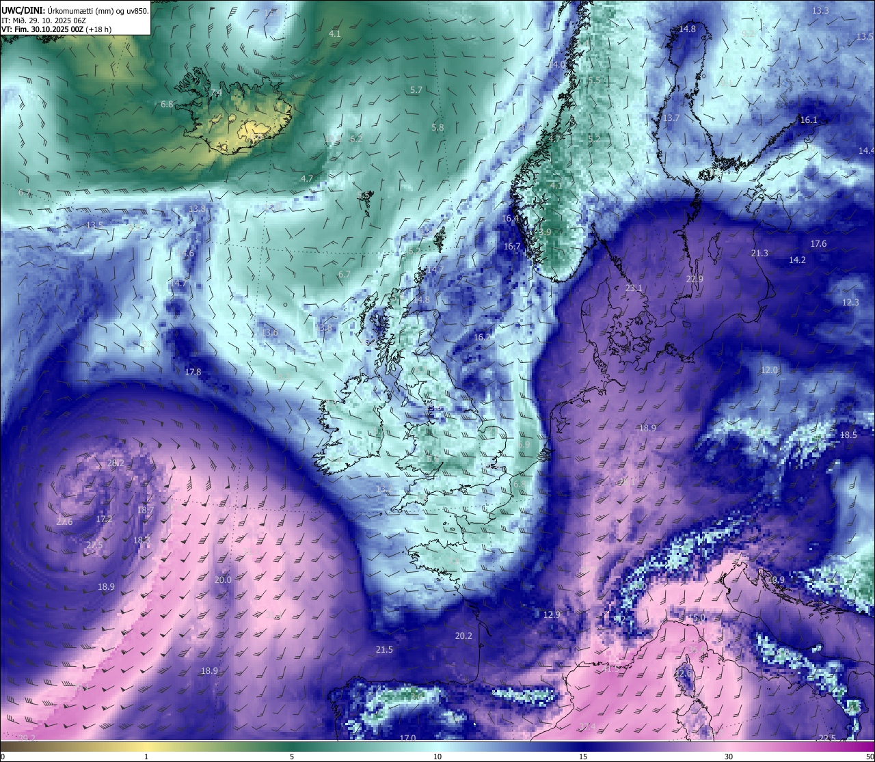The width and height of the screenshot is (875, 762).
Task: Click the 21.5 value in the Bay of Biscay
Action: (x=384, y=650)
